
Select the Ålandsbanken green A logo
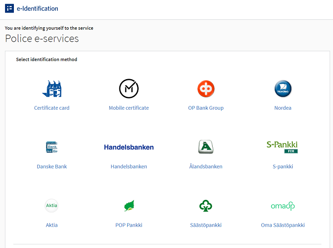206,147
